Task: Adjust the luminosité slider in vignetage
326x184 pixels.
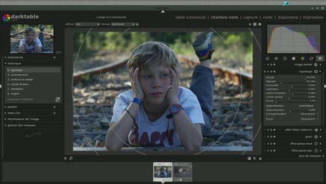Action: (290, 85)
